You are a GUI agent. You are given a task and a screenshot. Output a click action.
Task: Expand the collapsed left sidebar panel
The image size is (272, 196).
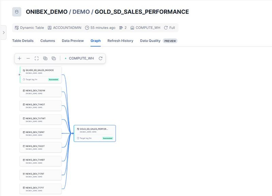point(3,33)
